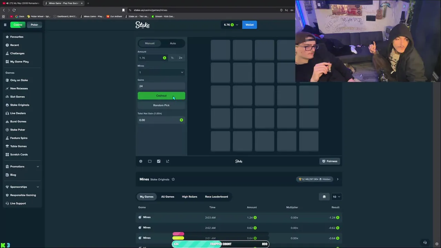Select High Rollers tab

[x=189, y=197]
